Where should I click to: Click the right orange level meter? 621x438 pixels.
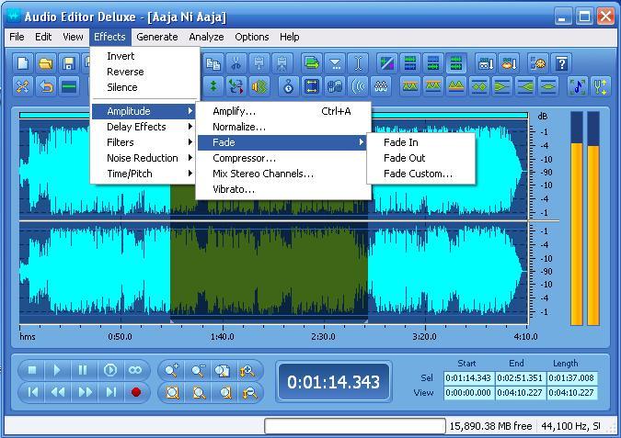click(593, 219)
